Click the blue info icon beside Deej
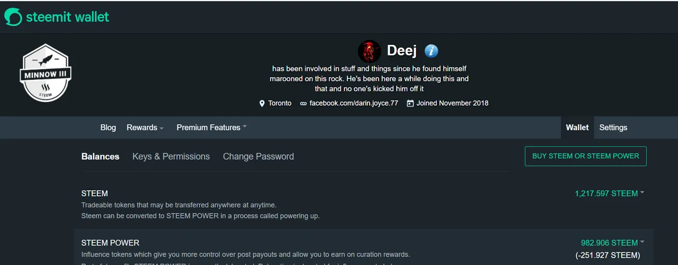678x265 pixels. coord(432,51)
